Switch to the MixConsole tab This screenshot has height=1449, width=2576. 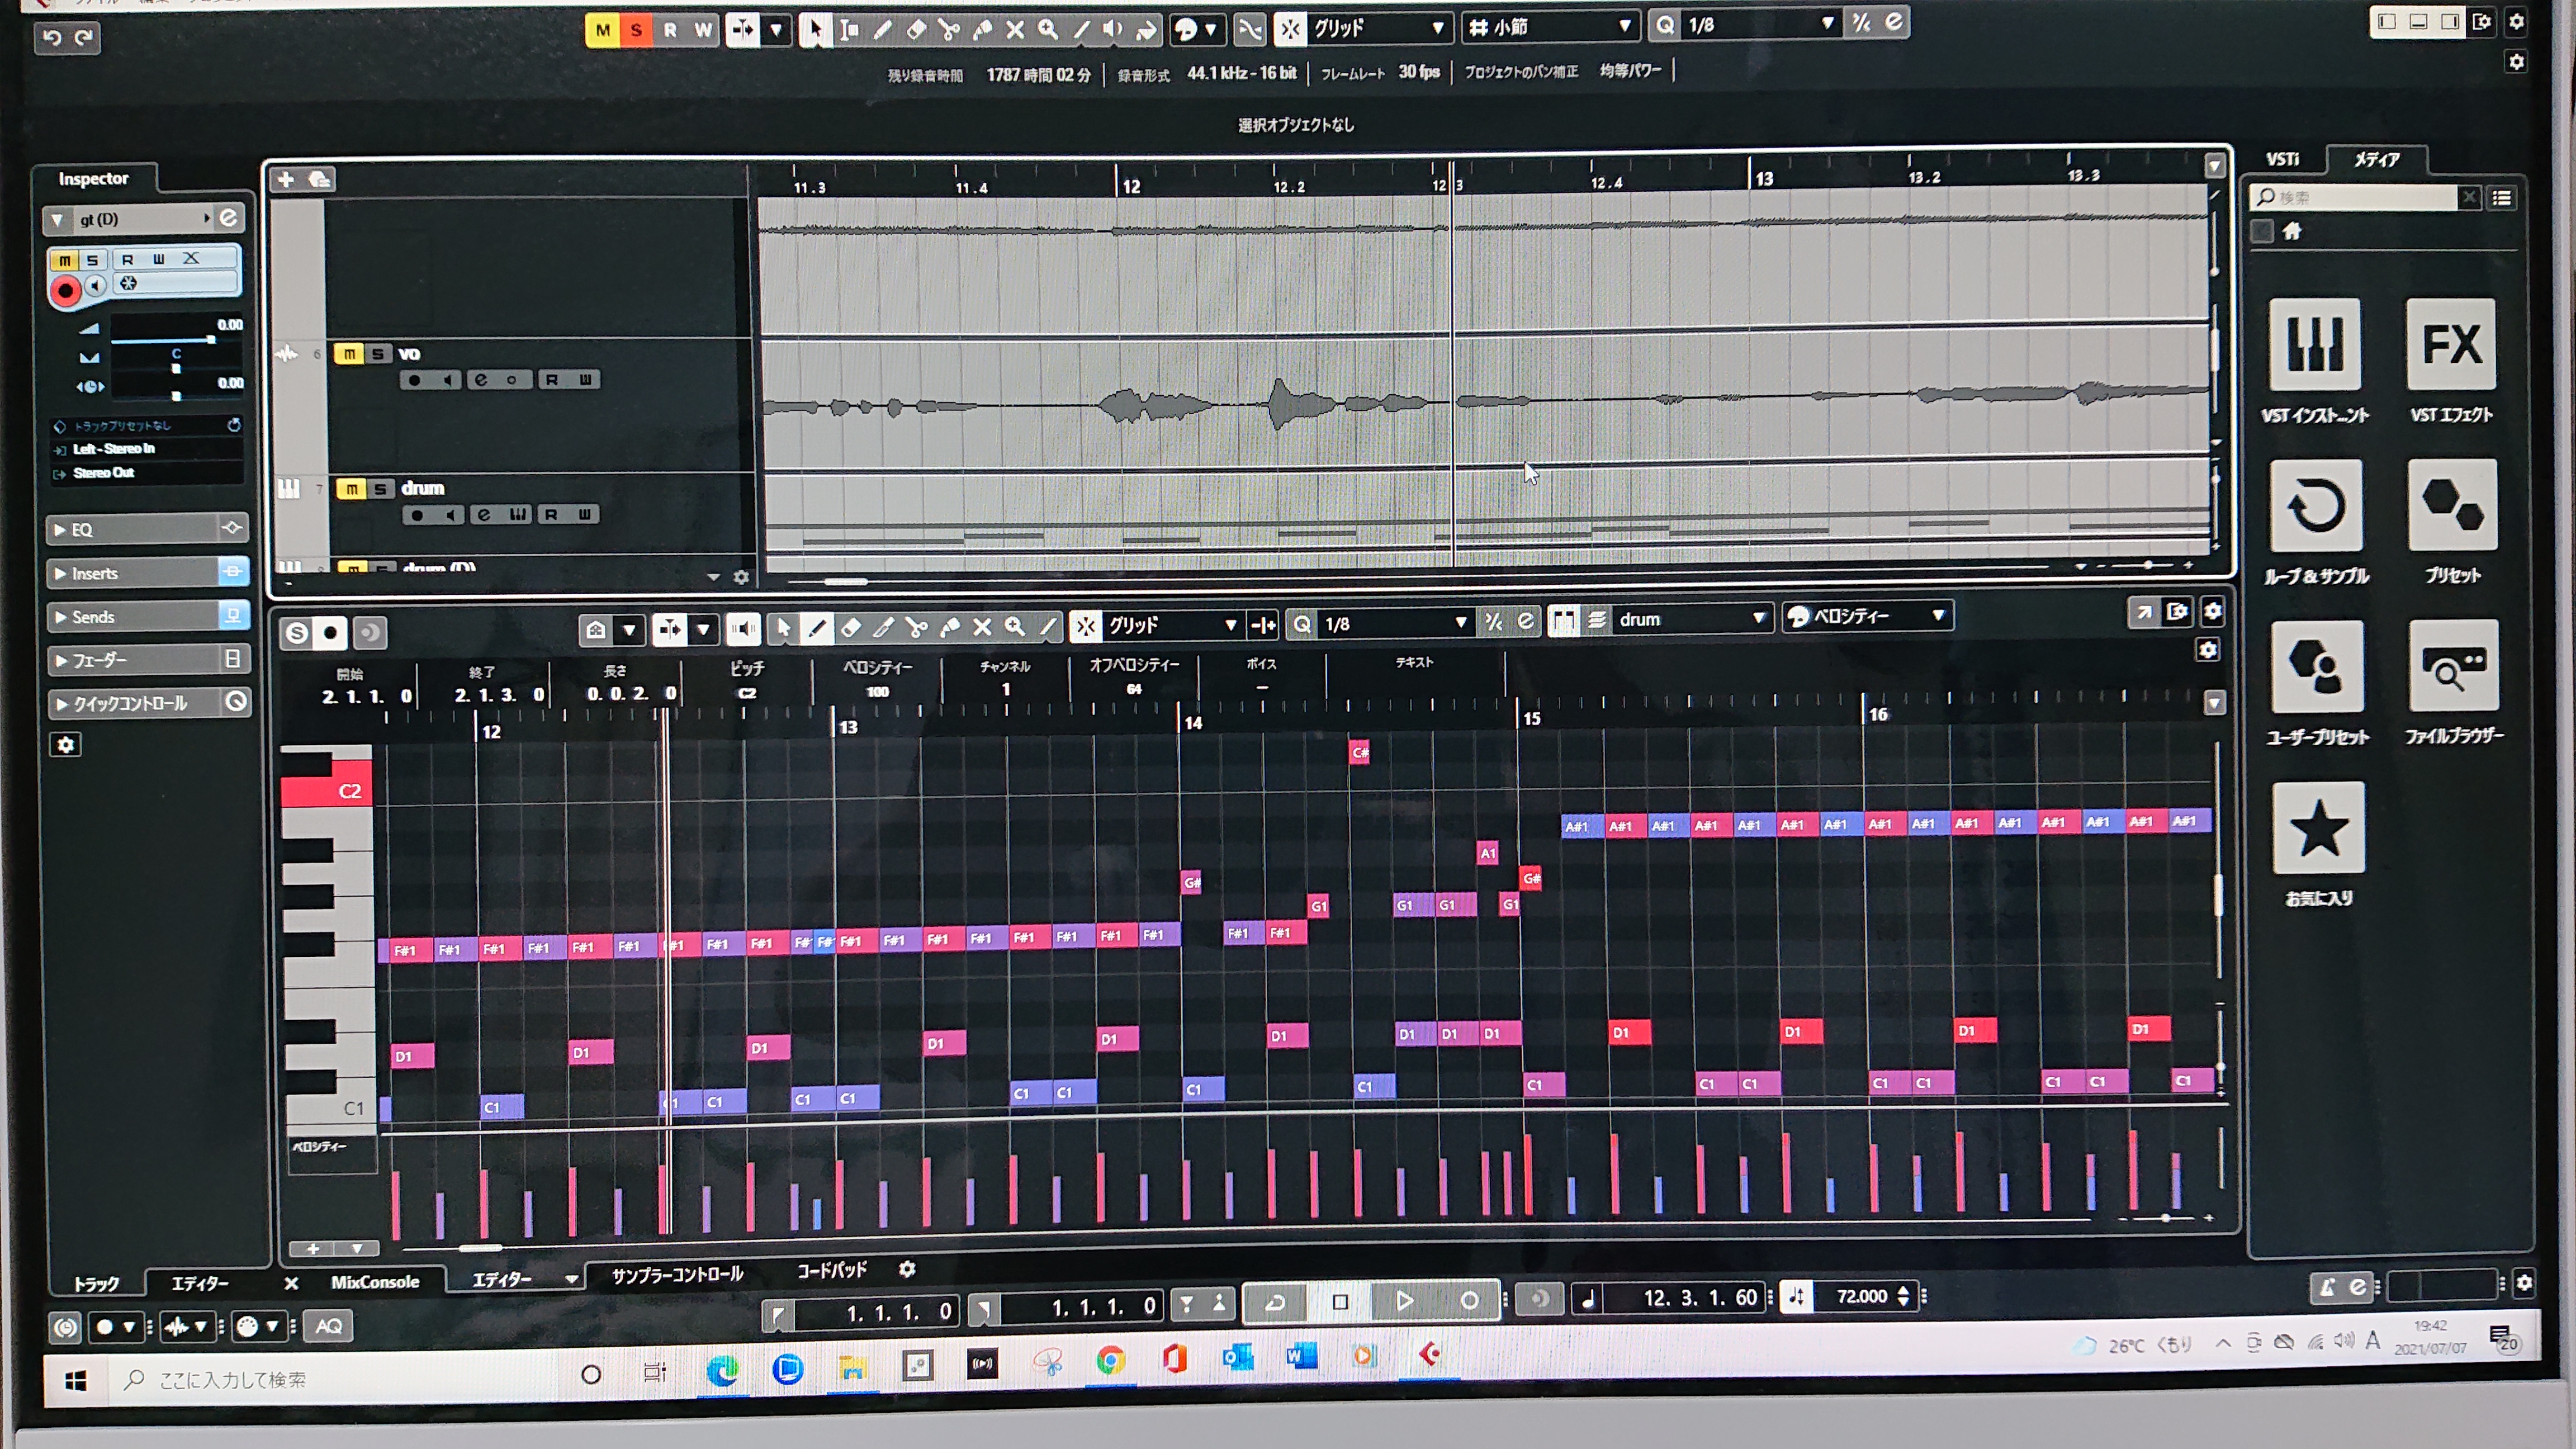(375, 1281)
